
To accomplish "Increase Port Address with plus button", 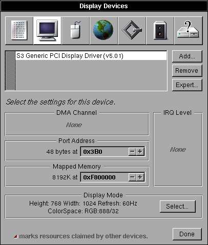I will pyautogui.click(x=140, y=152).
